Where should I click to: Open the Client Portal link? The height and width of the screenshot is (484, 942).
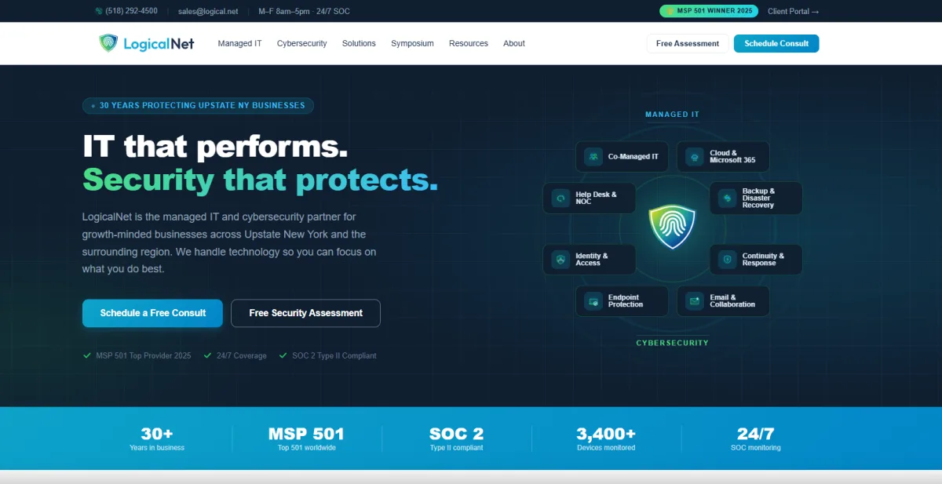click(x=793, y=11)
